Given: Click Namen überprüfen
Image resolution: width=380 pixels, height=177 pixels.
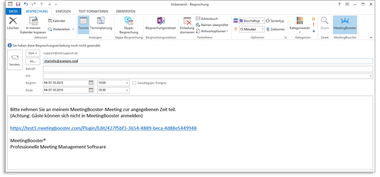Looking at the screenshot, I should coord(212,25).
